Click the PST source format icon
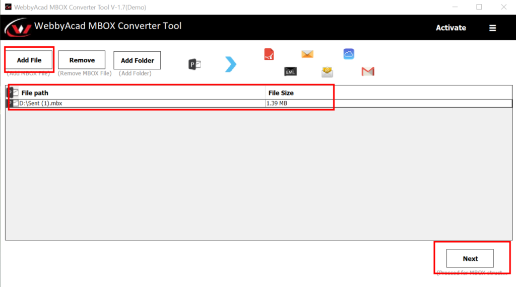 point(195,64)
